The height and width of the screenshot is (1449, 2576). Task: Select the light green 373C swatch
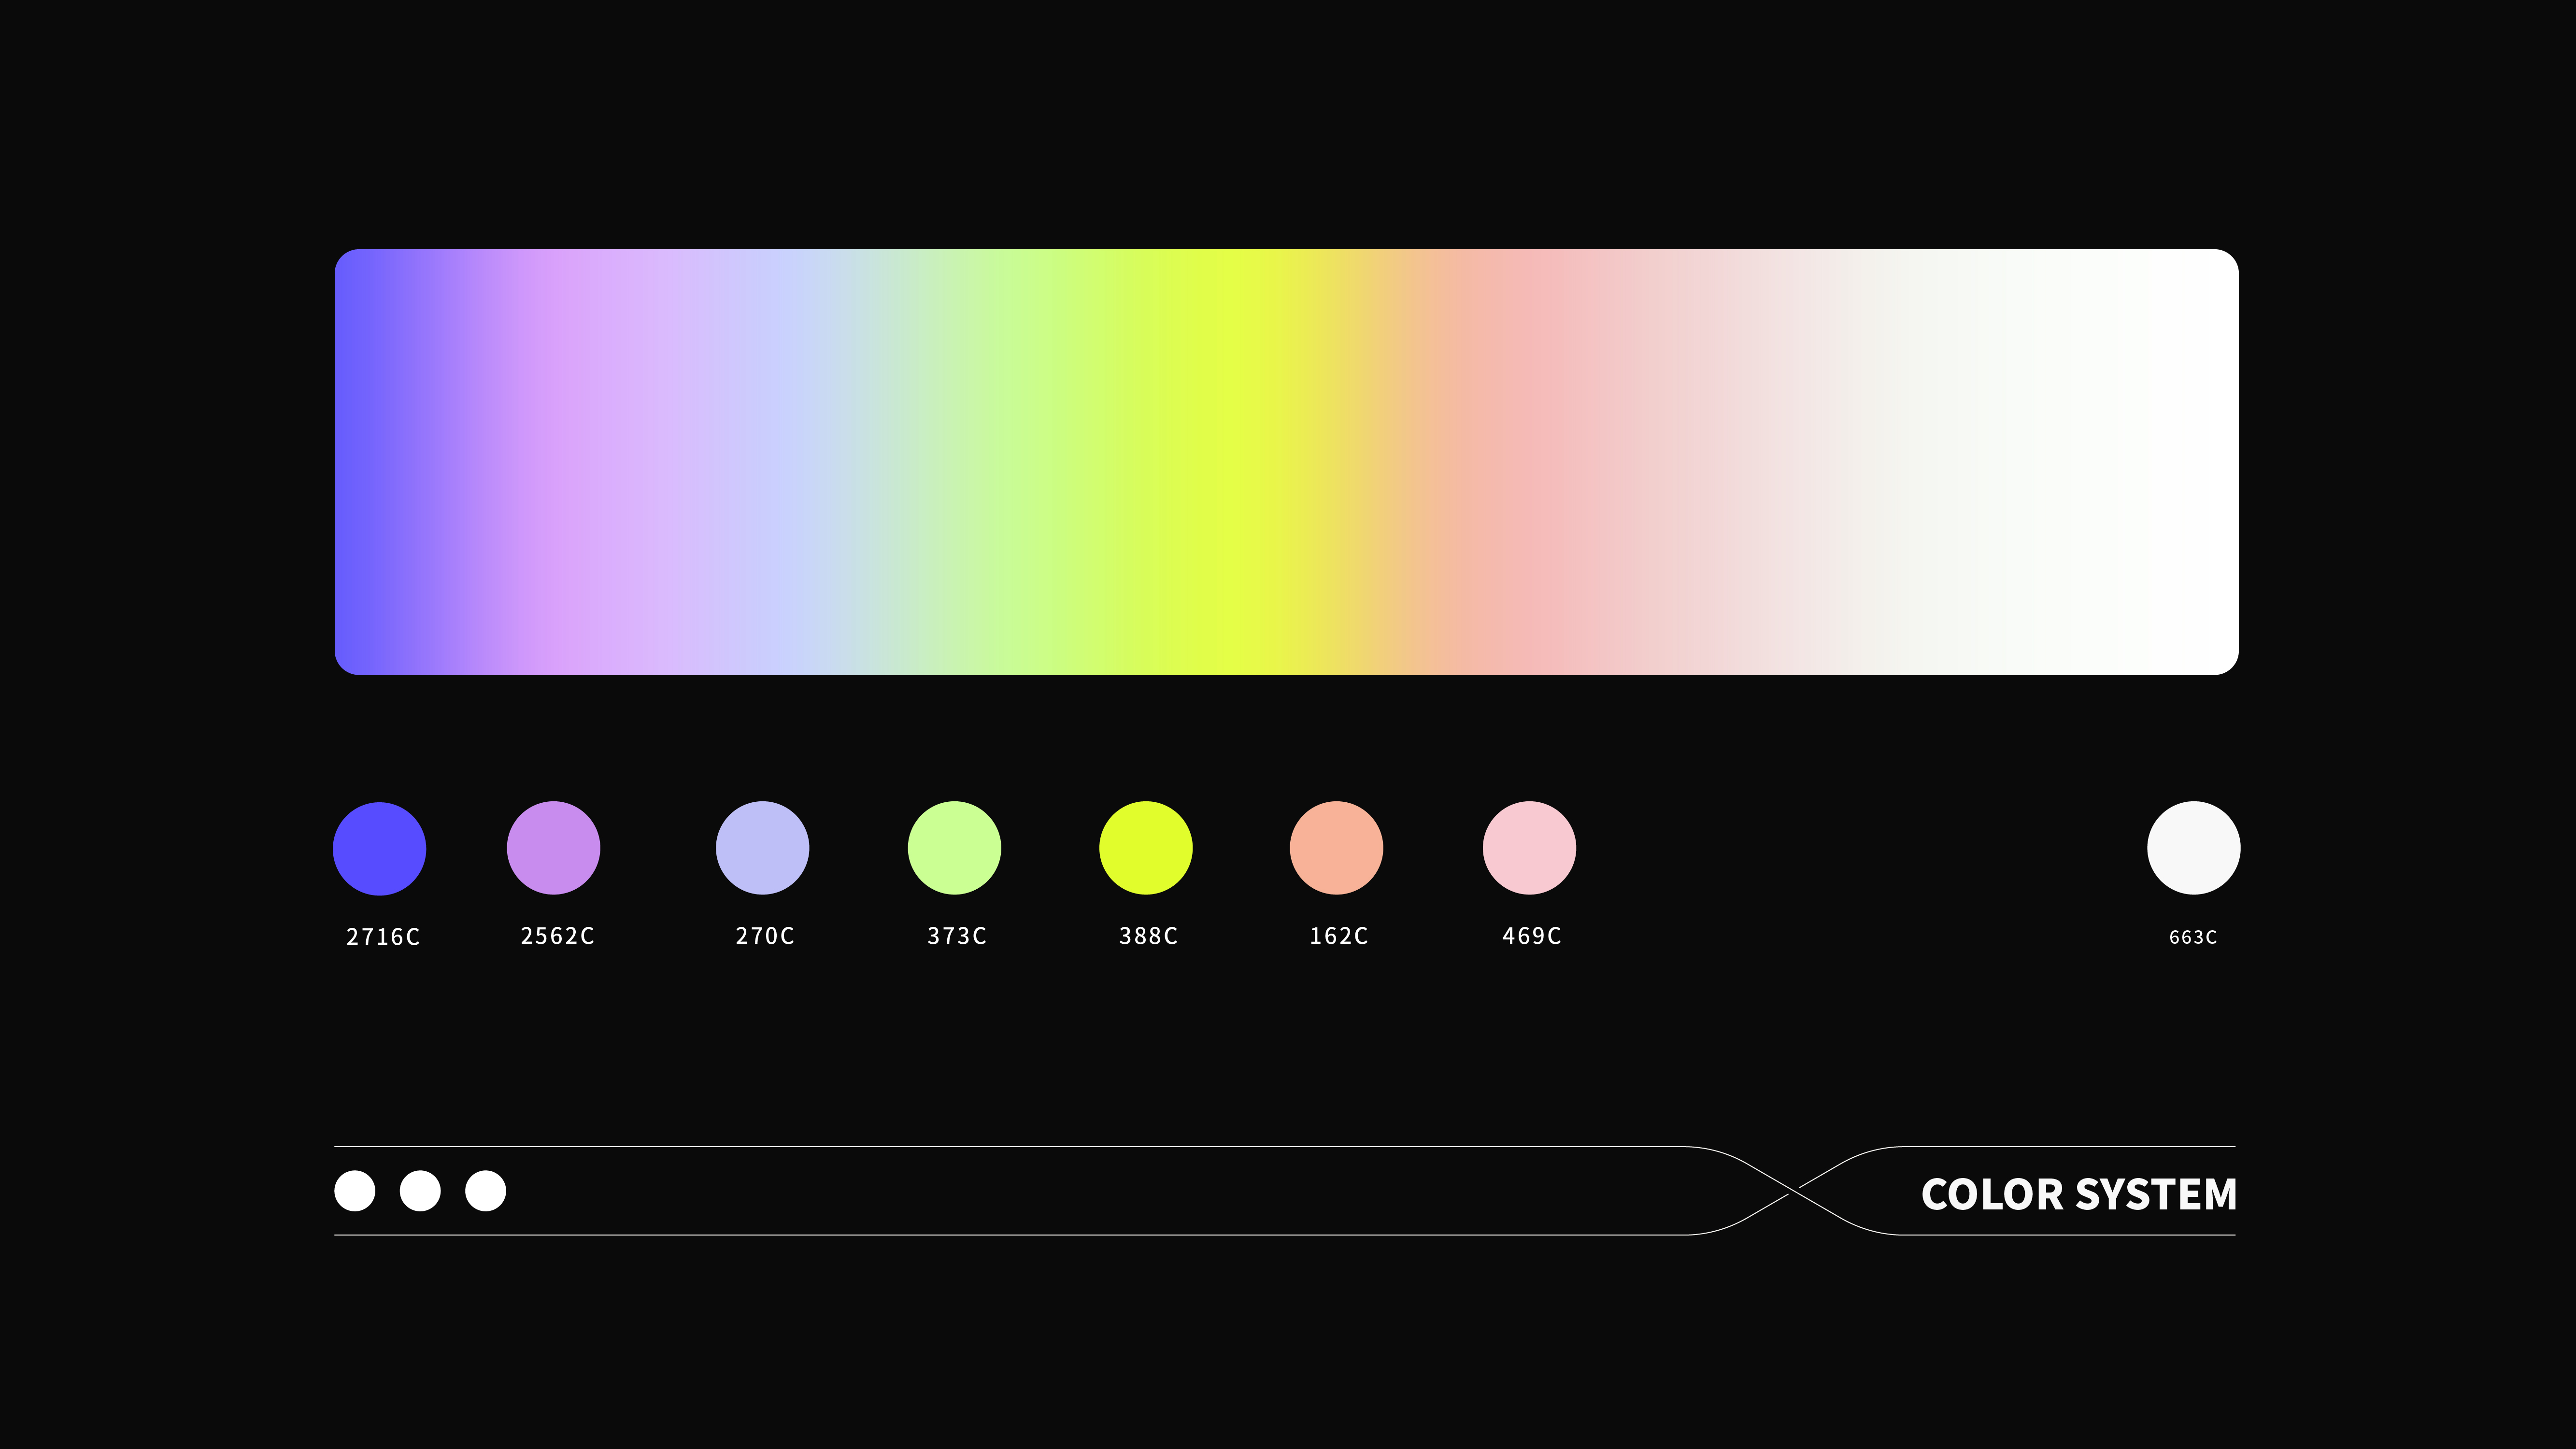(955, 848)
